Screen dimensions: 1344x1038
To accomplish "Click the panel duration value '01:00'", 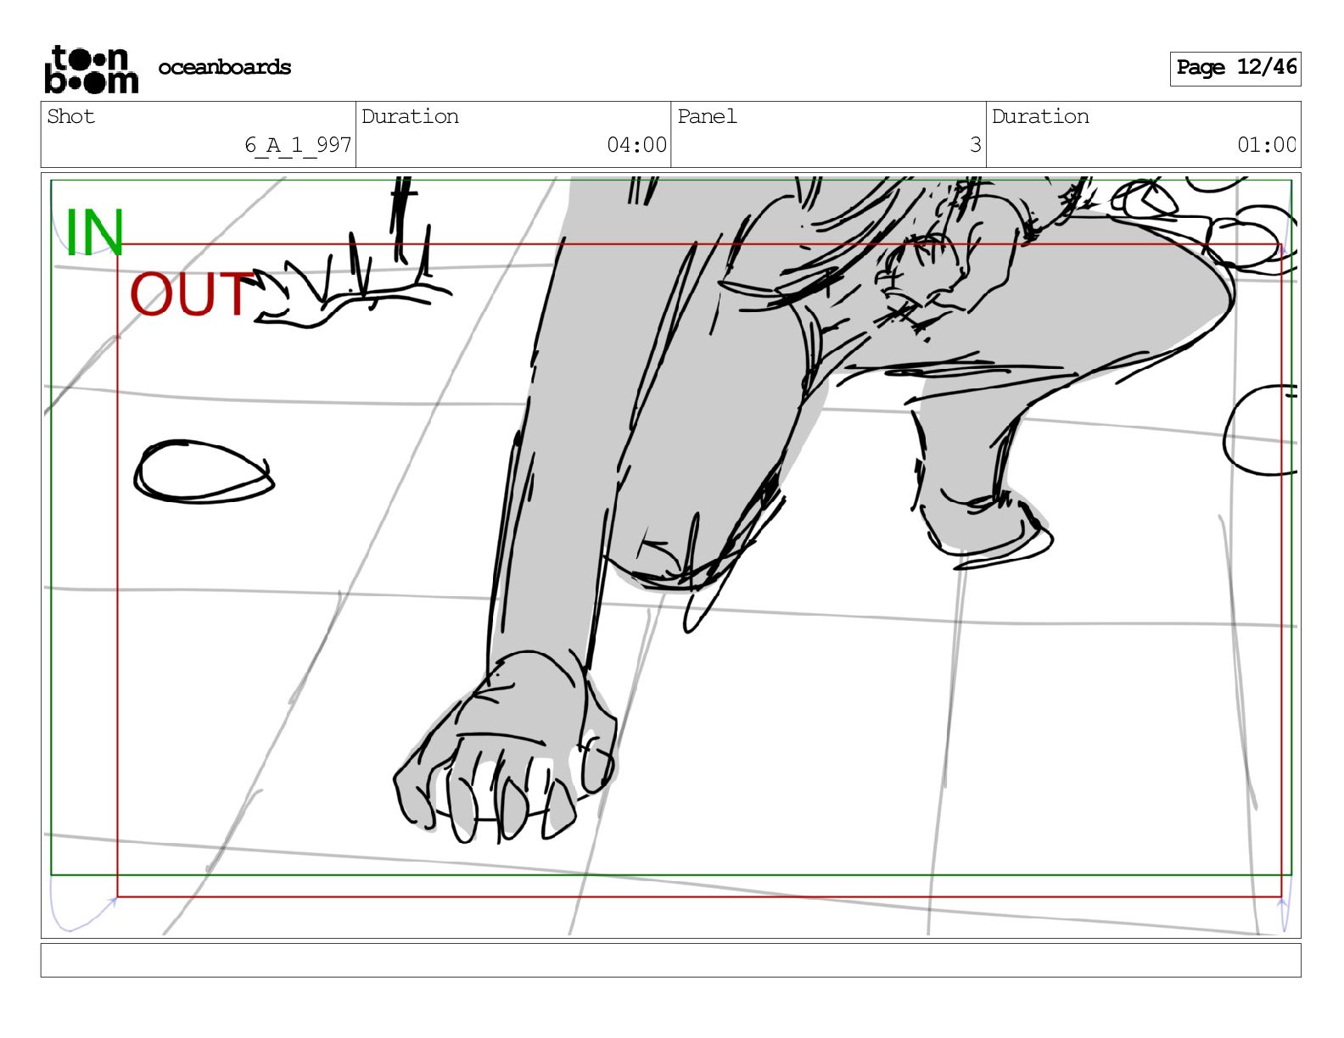I will pos(1266,145).
